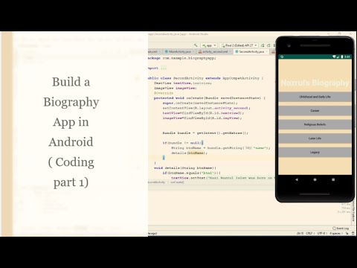
Task: Select the SecondActivity.java tab
Action: click(x=251, y=51)
